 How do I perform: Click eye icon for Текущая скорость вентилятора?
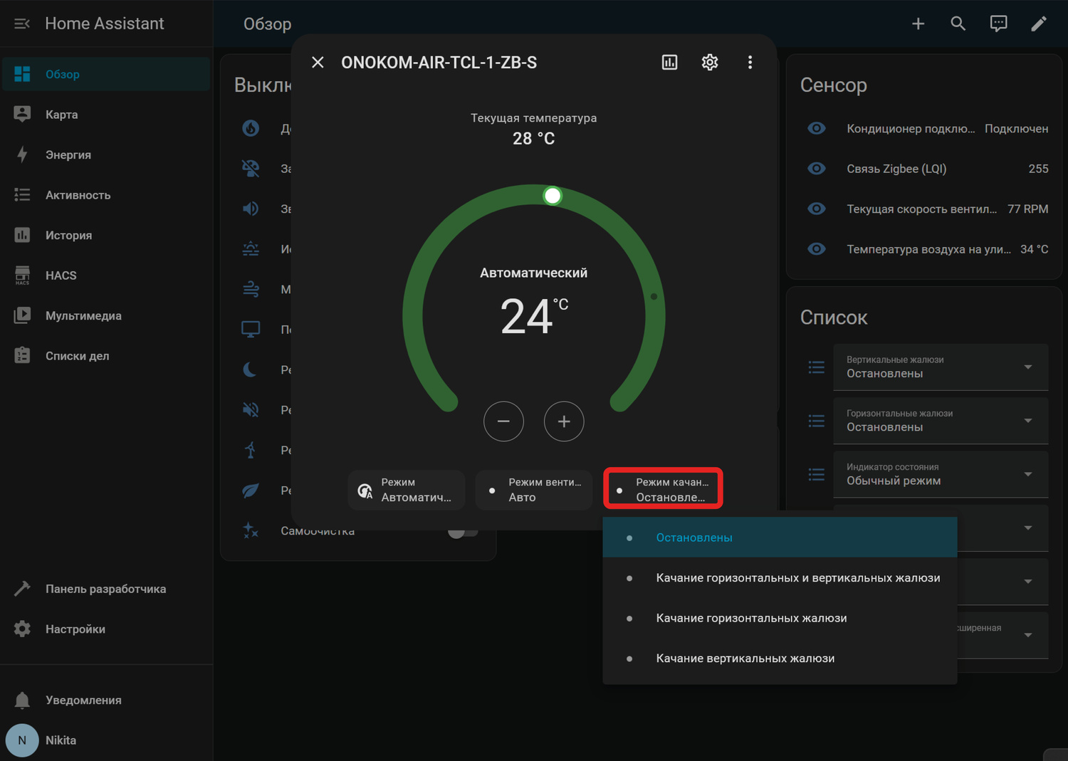pos(817,209)
